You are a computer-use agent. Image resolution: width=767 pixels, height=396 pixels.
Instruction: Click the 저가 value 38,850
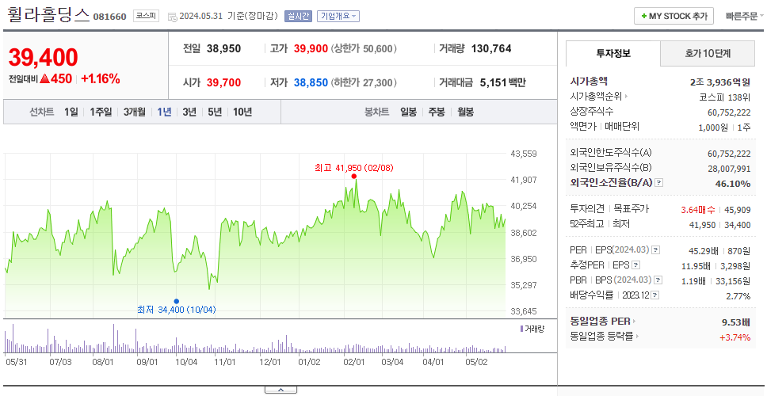(x=311, y=82)
